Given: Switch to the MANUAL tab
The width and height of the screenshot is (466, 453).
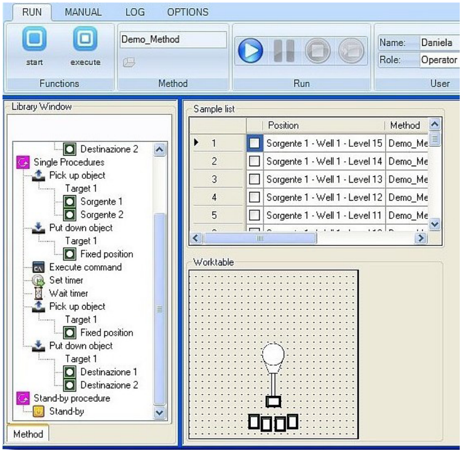Looking at the screenshot, I should [x=83, y=12].
